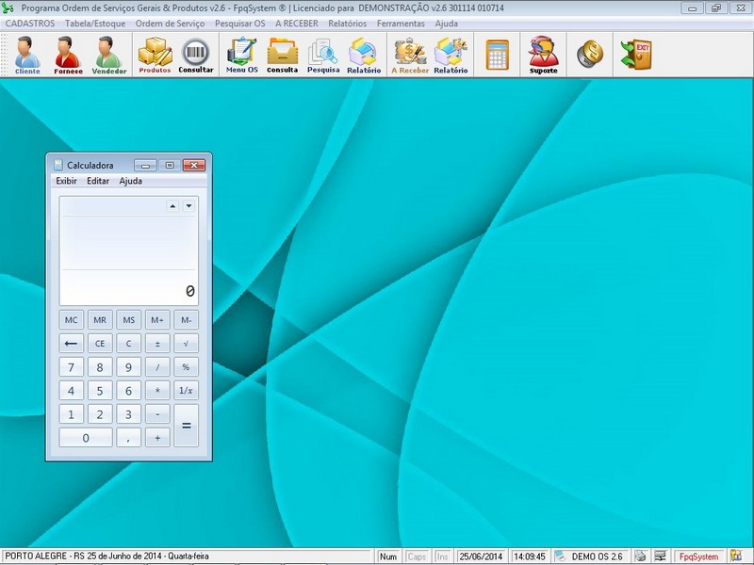754x565 pixels.
Task: Click the gold coin dollar icon
Action: tap(590, 55)
